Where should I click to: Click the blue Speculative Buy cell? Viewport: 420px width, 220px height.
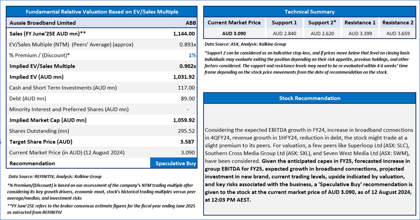click(x=173, y=163)
